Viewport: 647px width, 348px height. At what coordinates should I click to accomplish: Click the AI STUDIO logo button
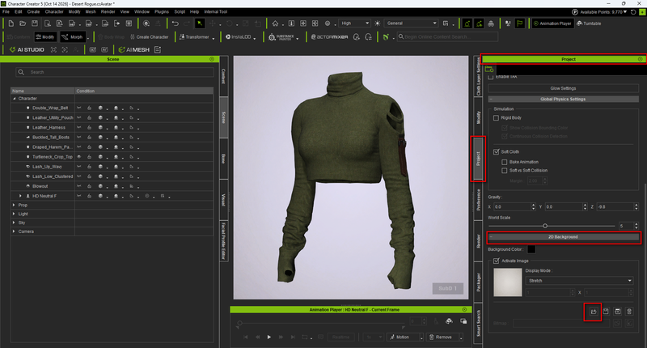[x=27, y=49]
